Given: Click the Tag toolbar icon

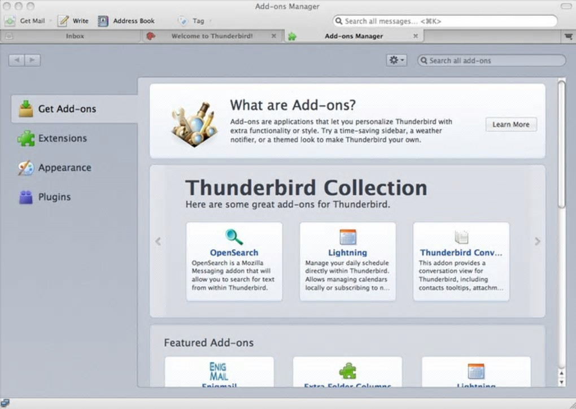Looking at the screenshot, I should tap(182, 21).
